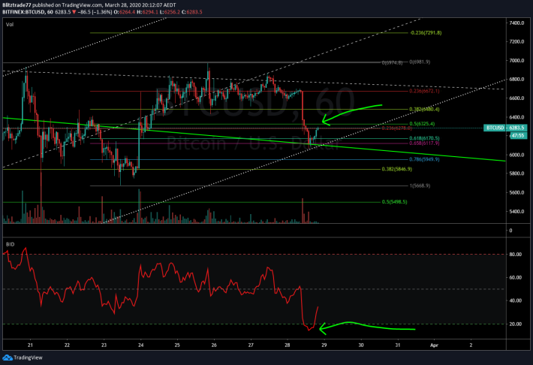Screen dimensions: 533x365
Task: Click the 5400.0 price axis label
Action: (x=516, y=211)
